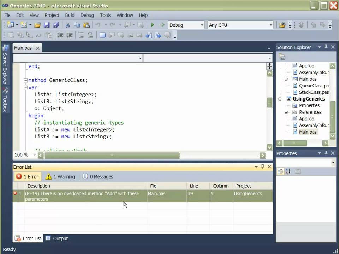Sort errors by the File column header
Screen dimensions: 339x254
pyautogui.click(x=167, y=186)
